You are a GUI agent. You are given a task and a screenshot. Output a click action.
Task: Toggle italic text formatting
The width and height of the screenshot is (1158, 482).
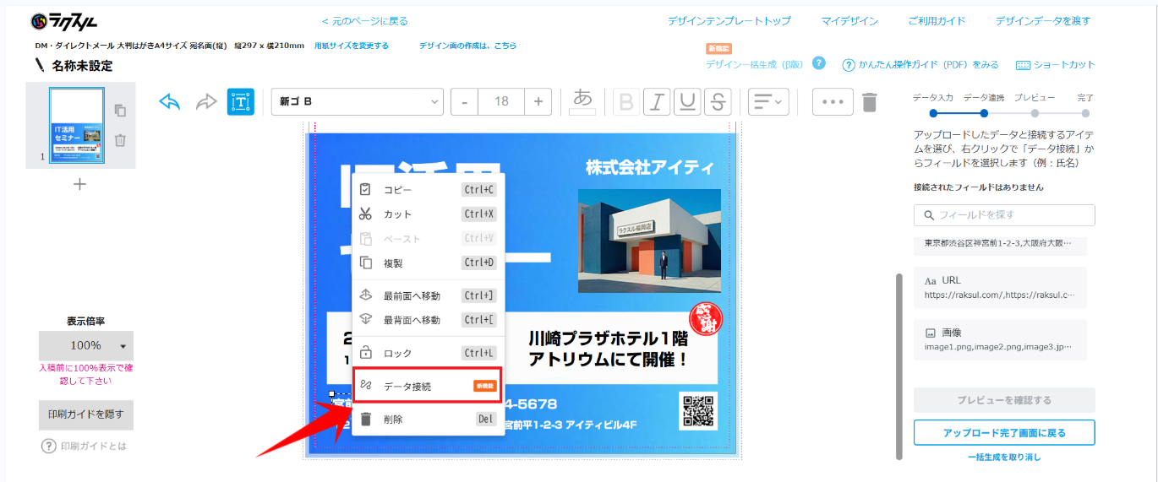(x=658, y=102)
